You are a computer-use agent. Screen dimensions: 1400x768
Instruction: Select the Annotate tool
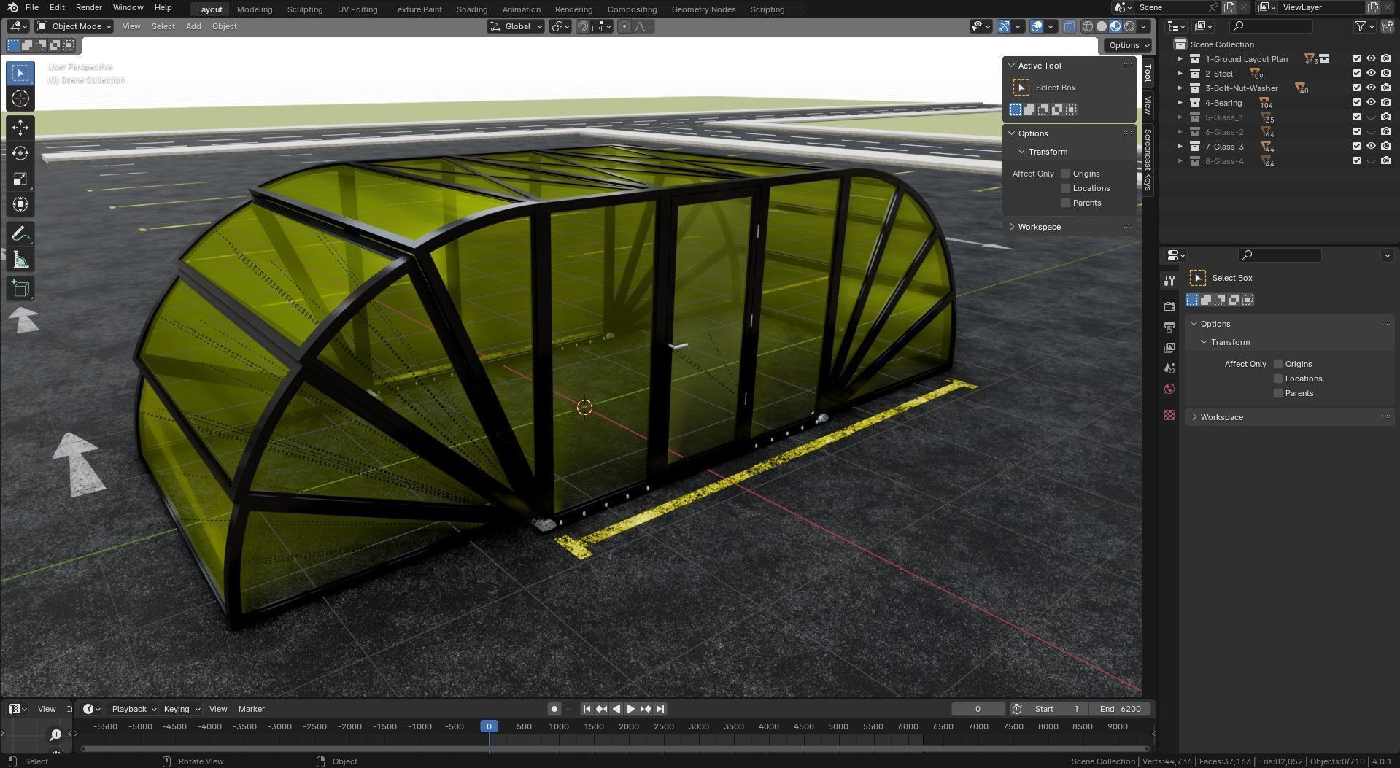tap(20, 234)
